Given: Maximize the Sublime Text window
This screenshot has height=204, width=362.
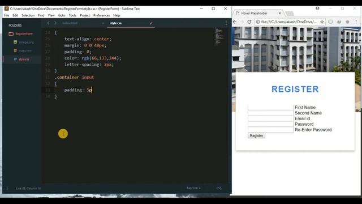Looking at the screenshot, I should [213, 8].
